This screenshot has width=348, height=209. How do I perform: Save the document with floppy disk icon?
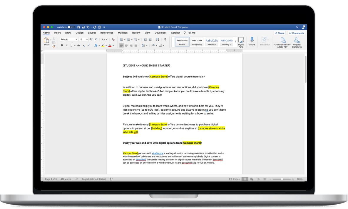(83, 27)
